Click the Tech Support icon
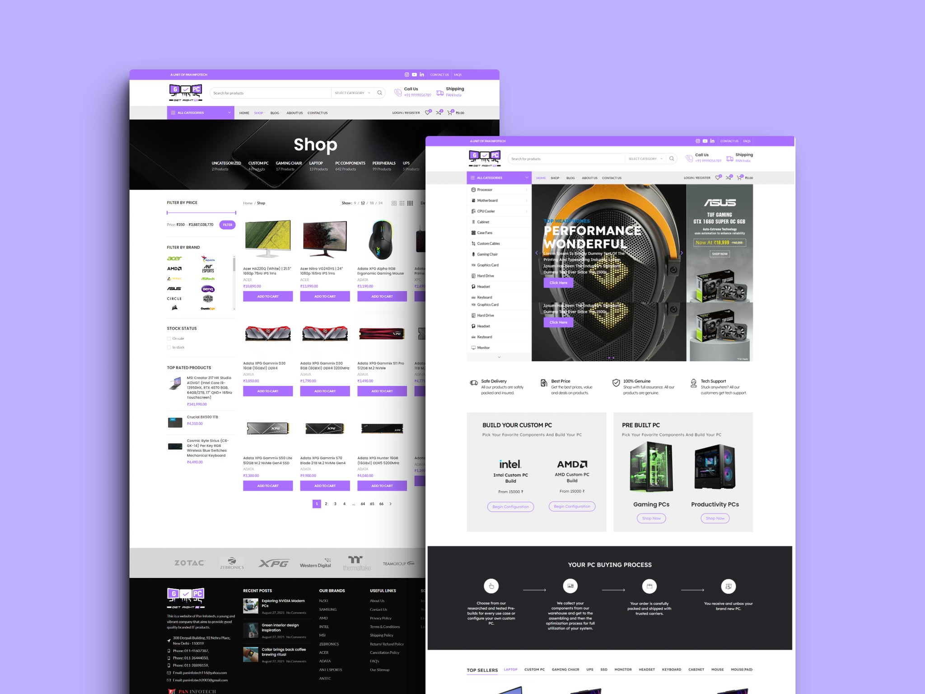 [693, 384]
